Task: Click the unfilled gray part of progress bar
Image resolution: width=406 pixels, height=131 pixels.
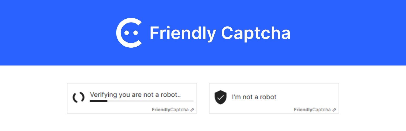Action: click(x=150, y=101)
